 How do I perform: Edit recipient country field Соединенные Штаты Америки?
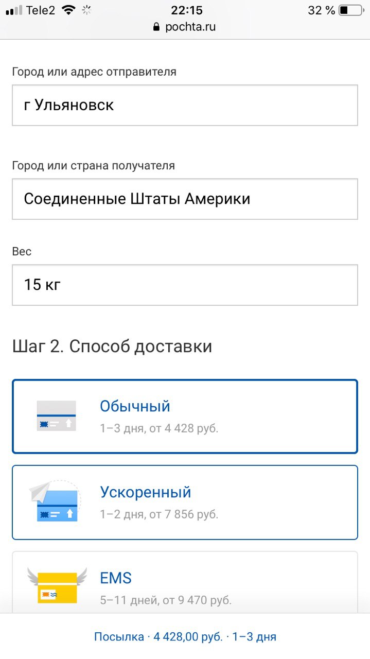185,199
